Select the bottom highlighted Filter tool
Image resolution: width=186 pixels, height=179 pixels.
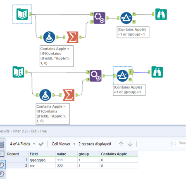tap(122, 76)
